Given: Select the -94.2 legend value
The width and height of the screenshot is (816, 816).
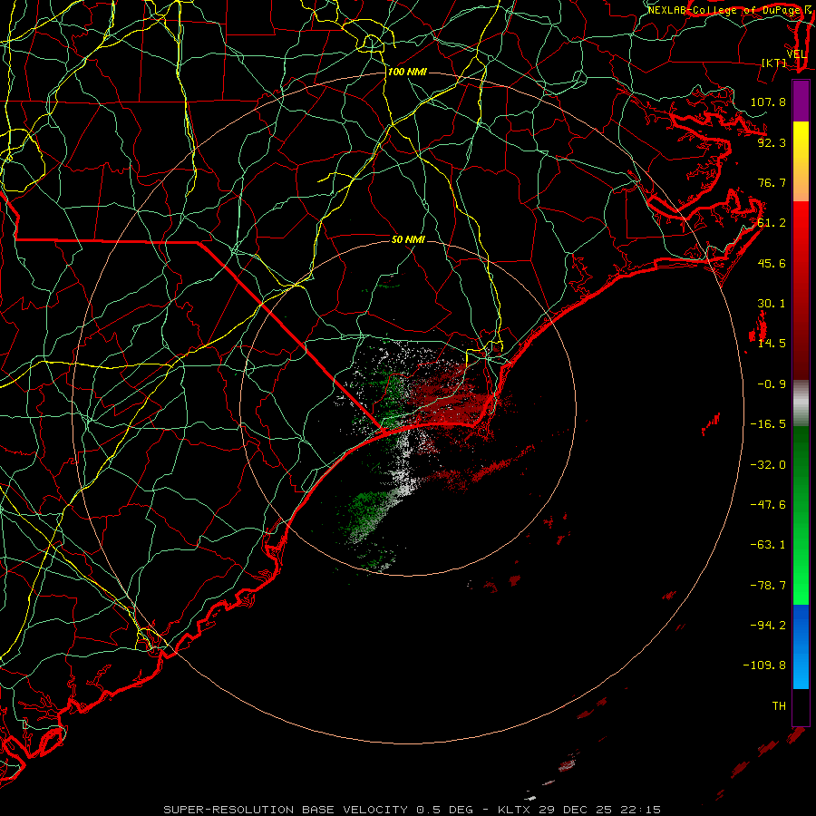Looking at the screenshot, I should 768,625.
